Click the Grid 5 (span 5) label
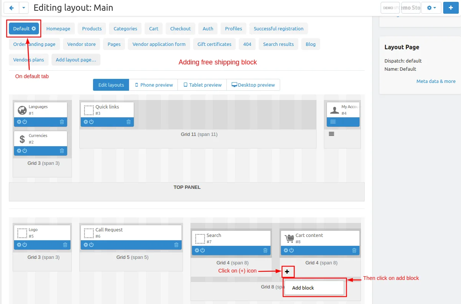 click(x=132, y=257)
